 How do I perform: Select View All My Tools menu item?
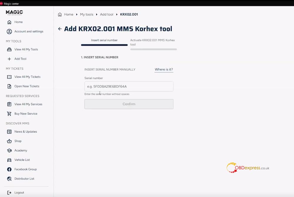point(26,49)
